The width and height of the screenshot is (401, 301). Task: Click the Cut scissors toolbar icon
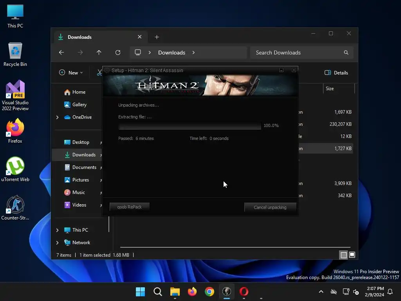click(99, 73)
